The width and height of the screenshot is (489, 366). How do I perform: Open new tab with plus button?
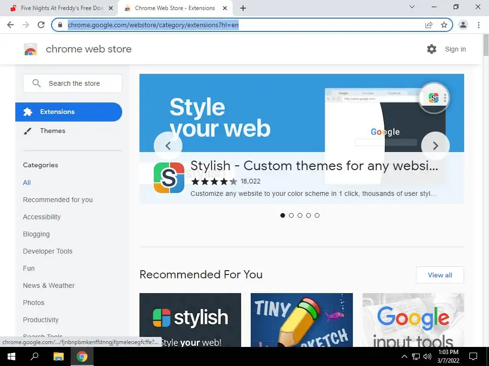click(243, 8)
